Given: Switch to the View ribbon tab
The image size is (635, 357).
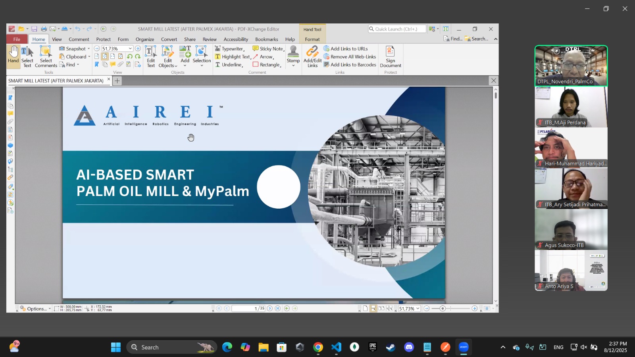Looking at the screenshot, I should (57, 39).
